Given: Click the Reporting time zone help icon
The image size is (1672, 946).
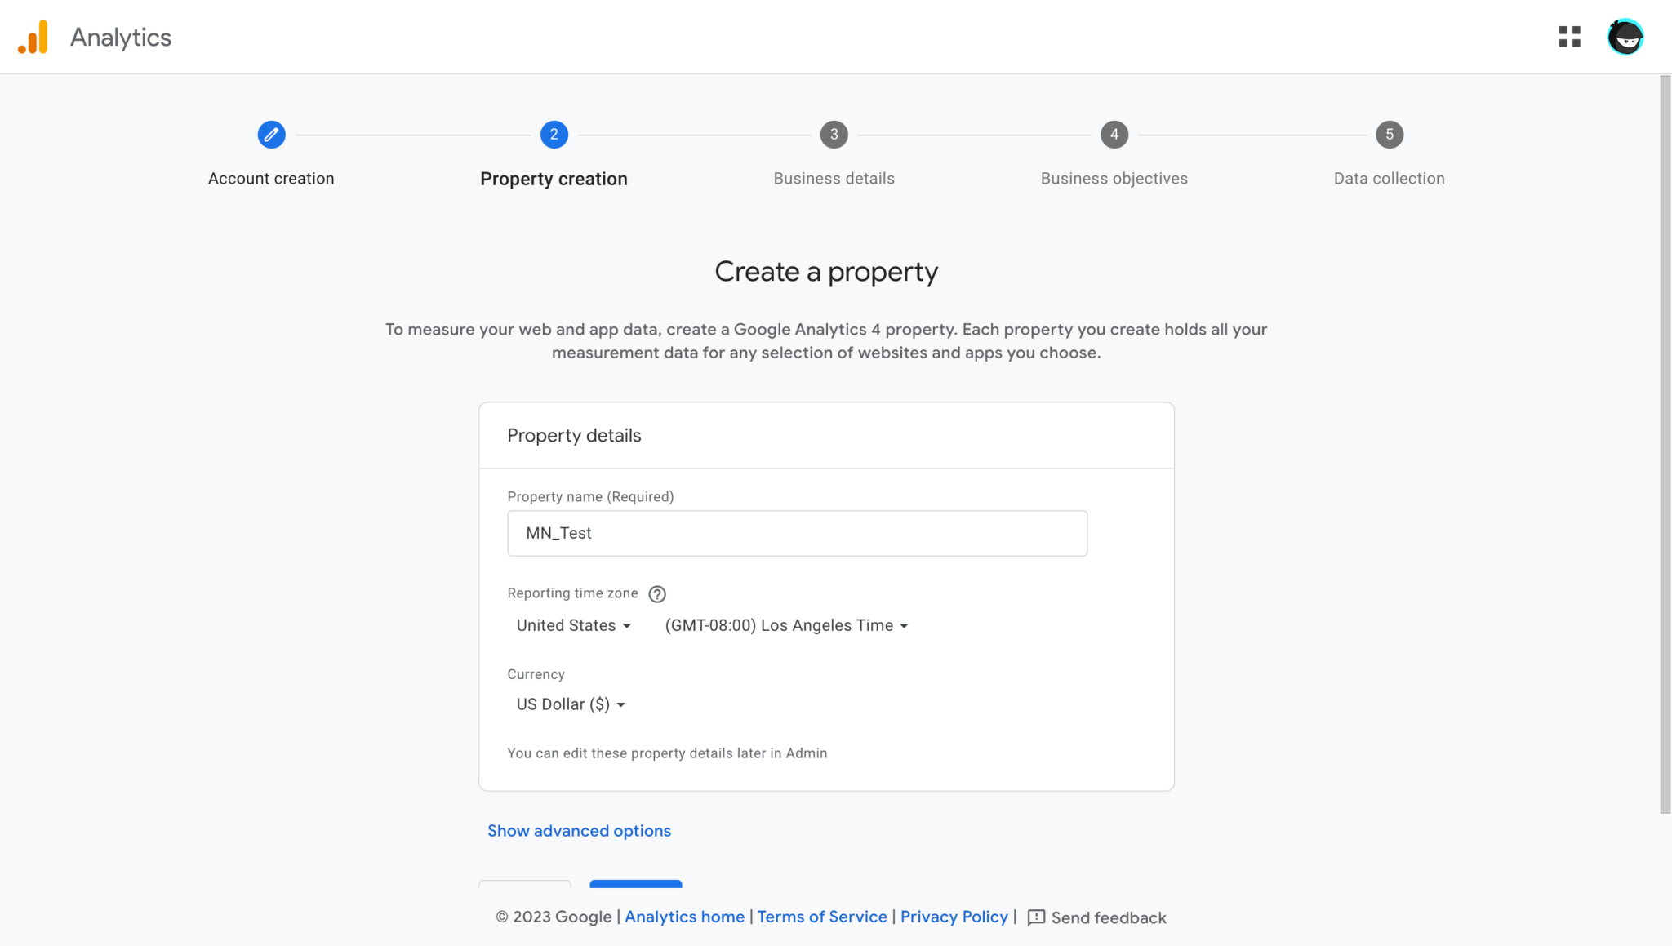Looking at the screenshot, I should click(x=658, y=593).
